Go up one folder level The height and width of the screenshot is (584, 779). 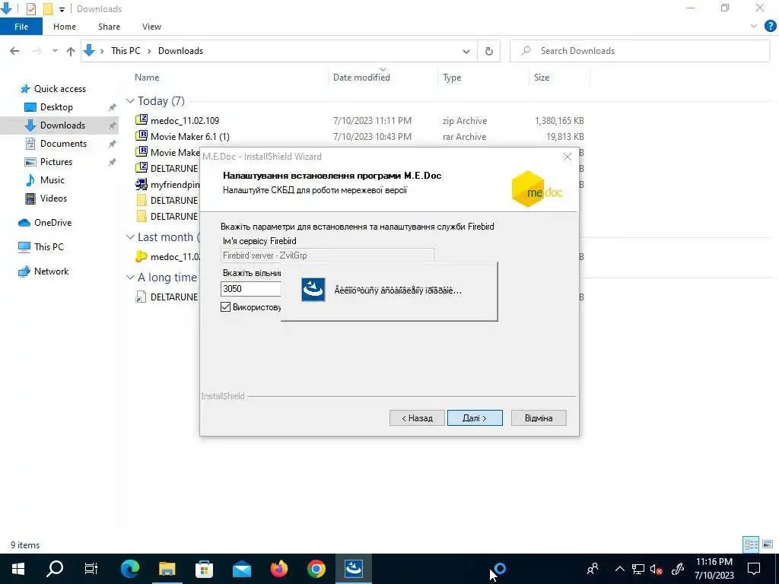(71, 51)
